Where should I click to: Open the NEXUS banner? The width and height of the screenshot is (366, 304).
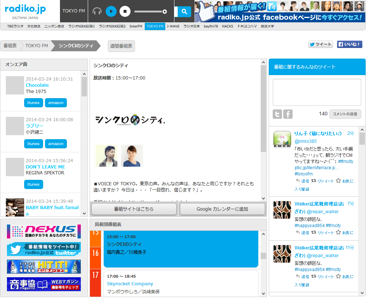(x=44, y=231)
